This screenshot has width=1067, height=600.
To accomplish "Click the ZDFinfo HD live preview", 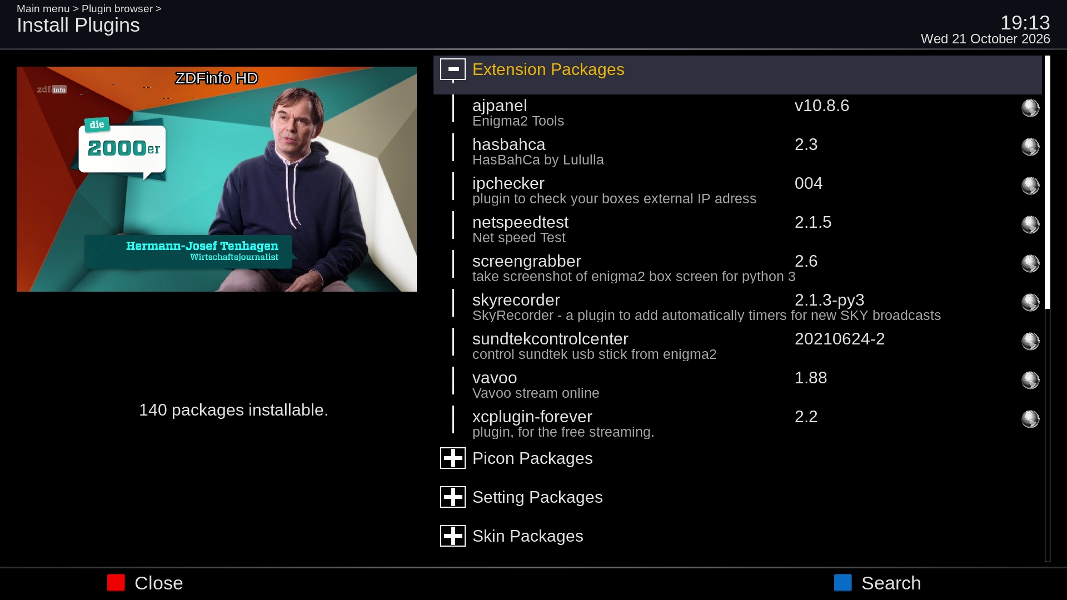I will coord(217,179).
